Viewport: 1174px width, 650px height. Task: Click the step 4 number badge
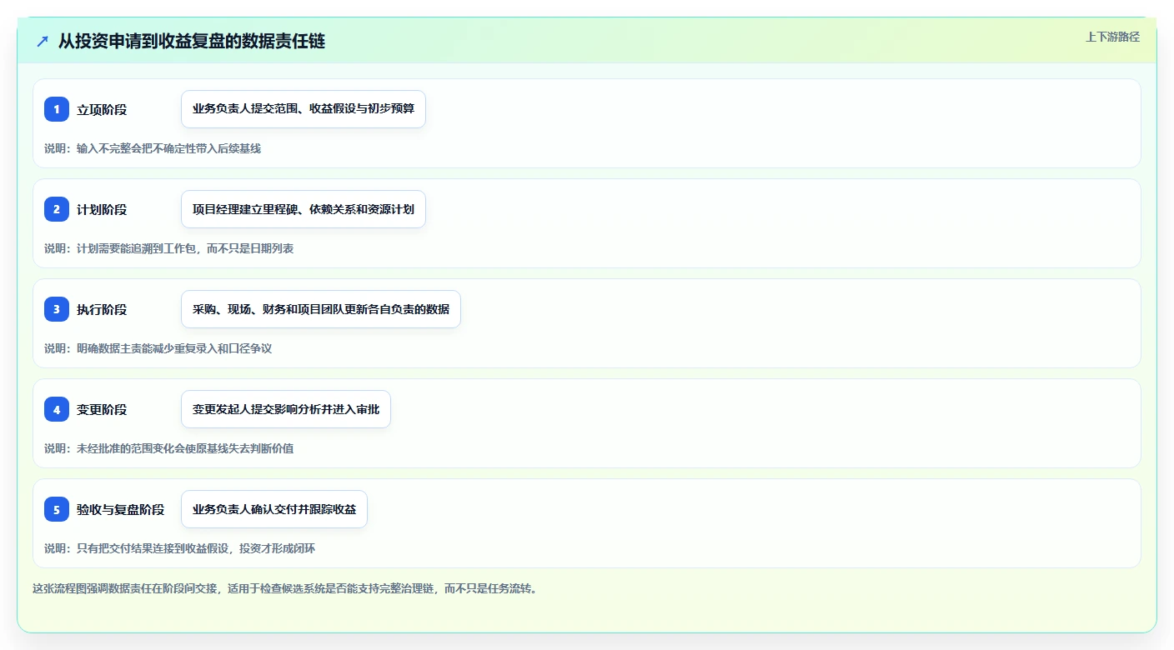pos(57,409)
